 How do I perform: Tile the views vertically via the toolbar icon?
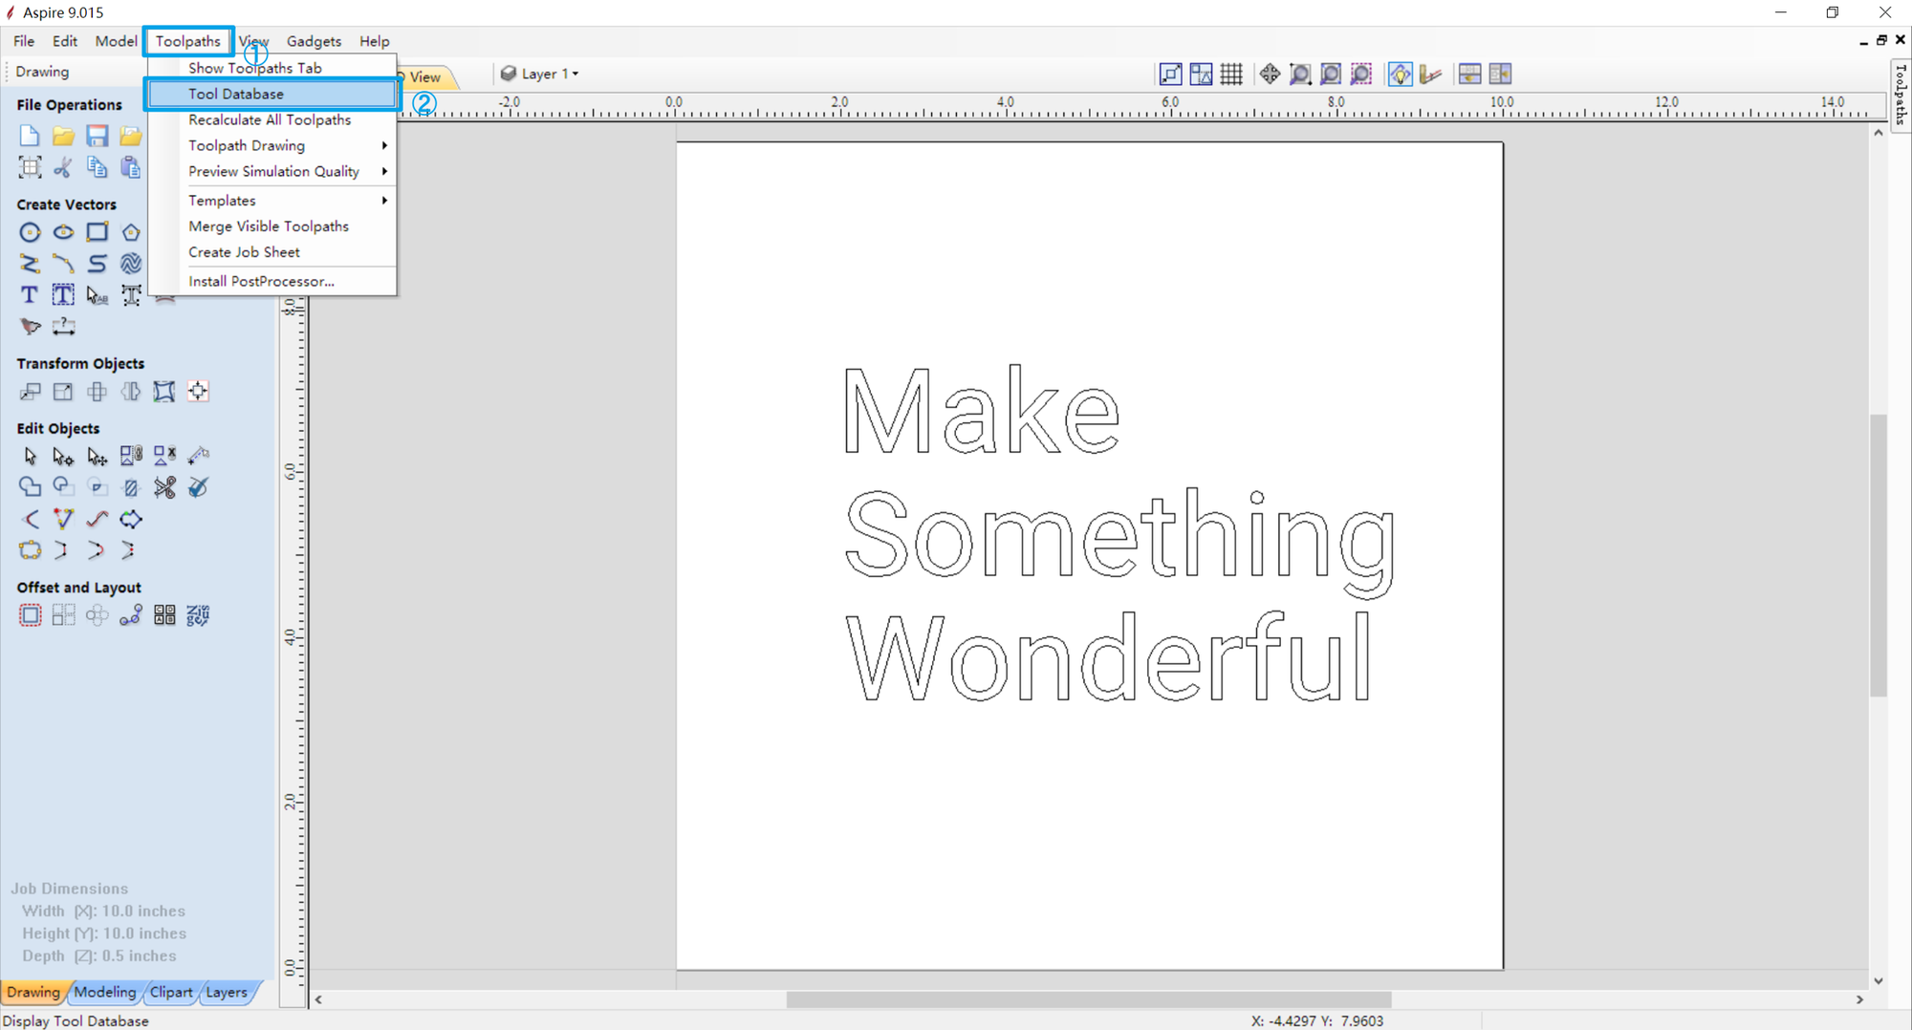coord(1500,74)
